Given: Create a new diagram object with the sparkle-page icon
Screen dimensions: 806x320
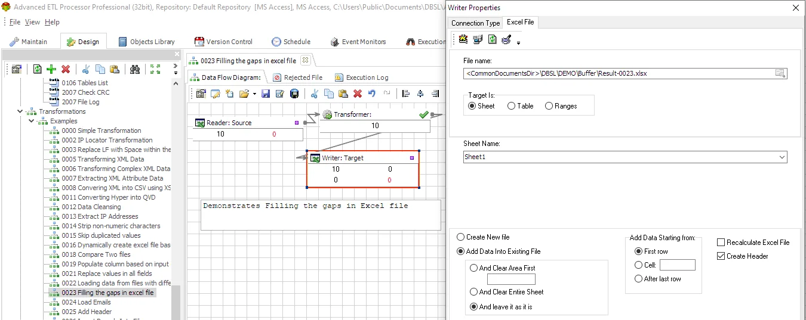Looking at the screenshot, I should pos(230,94).
